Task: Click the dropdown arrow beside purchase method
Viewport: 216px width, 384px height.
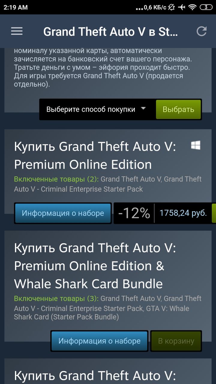Action: pyautogui.click(x=143, y=108)
